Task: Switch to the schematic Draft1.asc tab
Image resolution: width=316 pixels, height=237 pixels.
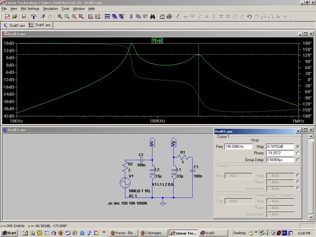Action: click(14, 25)
